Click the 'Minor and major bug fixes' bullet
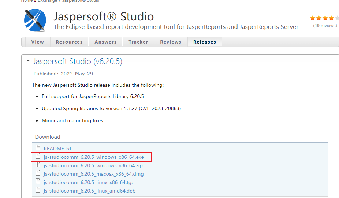Viewport: 339px width, 198px height. pyautogui.click(x=72, y=121)
